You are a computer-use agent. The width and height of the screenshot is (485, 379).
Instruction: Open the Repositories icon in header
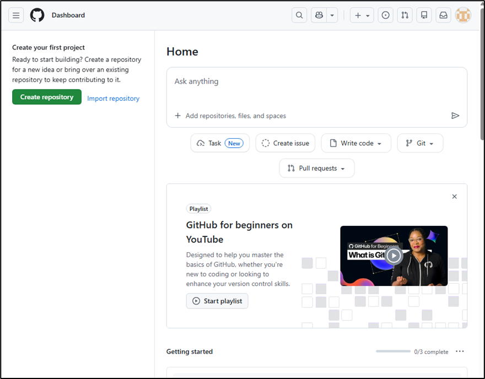[424, 15]
